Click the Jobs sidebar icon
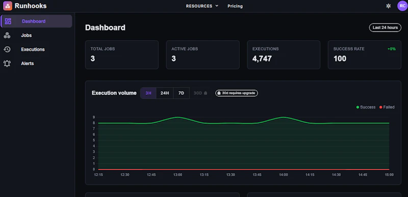Viewport: 408px width, 197px height. [7, 35]
